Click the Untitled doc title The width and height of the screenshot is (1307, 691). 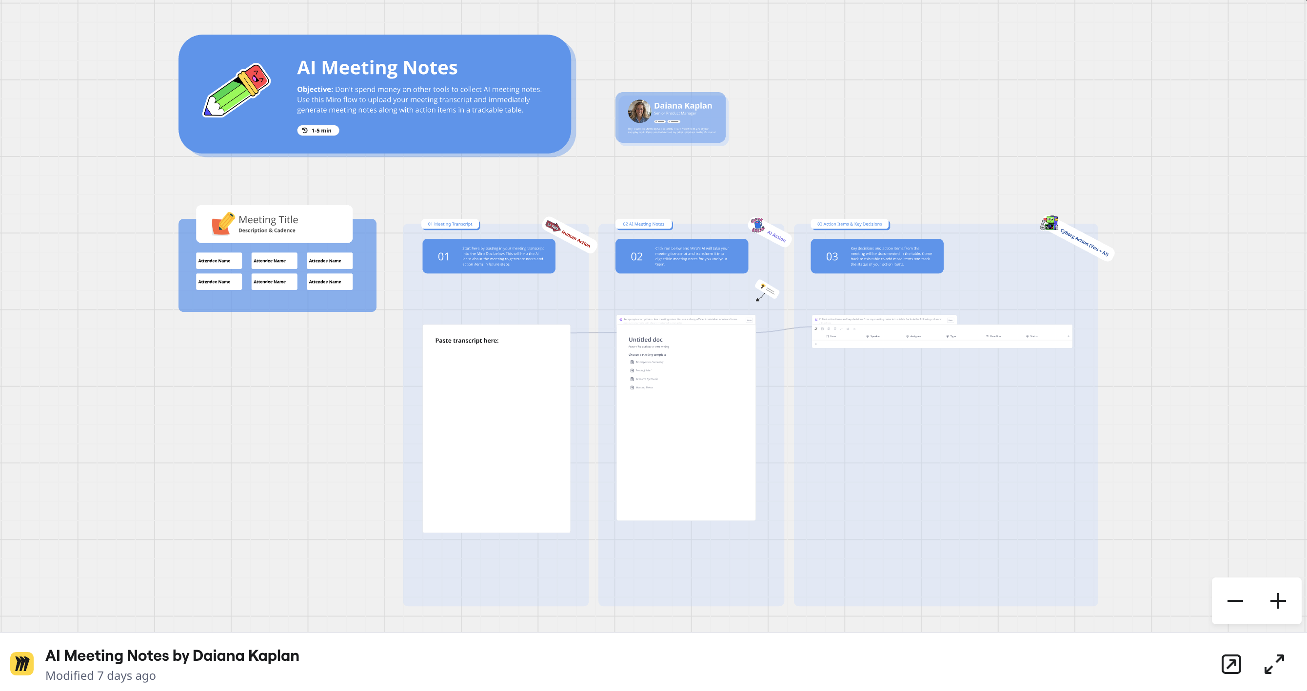coord(645,340)
